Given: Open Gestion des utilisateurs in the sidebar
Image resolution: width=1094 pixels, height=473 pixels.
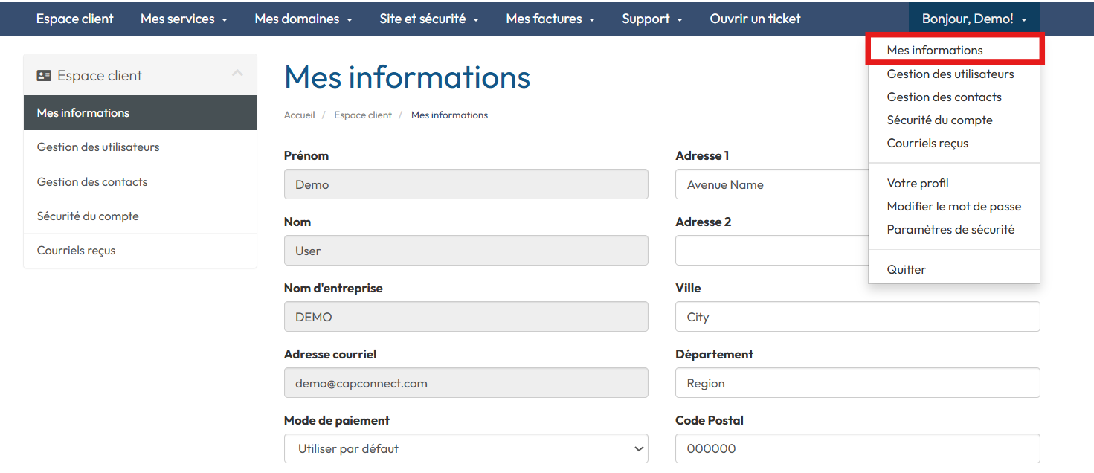Looking at the screenshot, I should pyautogui.click(x=100, y=147).
